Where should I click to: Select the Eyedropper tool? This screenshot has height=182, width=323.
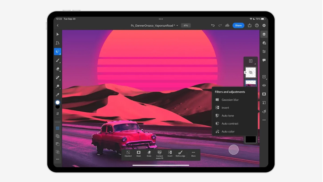[x=57, y=95]
